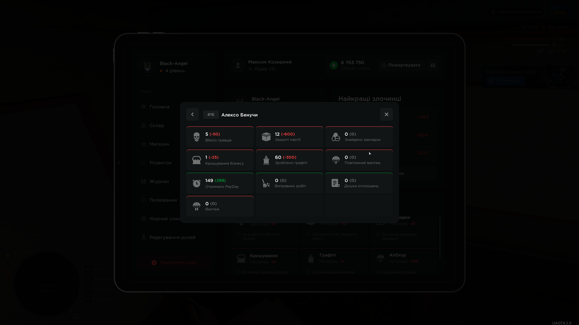579x325 pixels.
Task: Click the Кришування бізнесу value 1 (-25)
Action: tap(212, 157)
